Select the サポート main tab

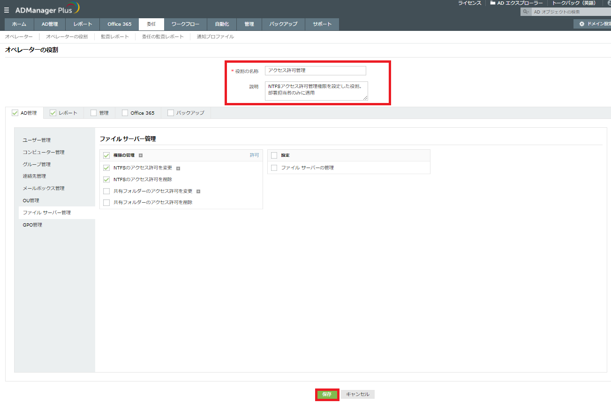coord(322,24)
